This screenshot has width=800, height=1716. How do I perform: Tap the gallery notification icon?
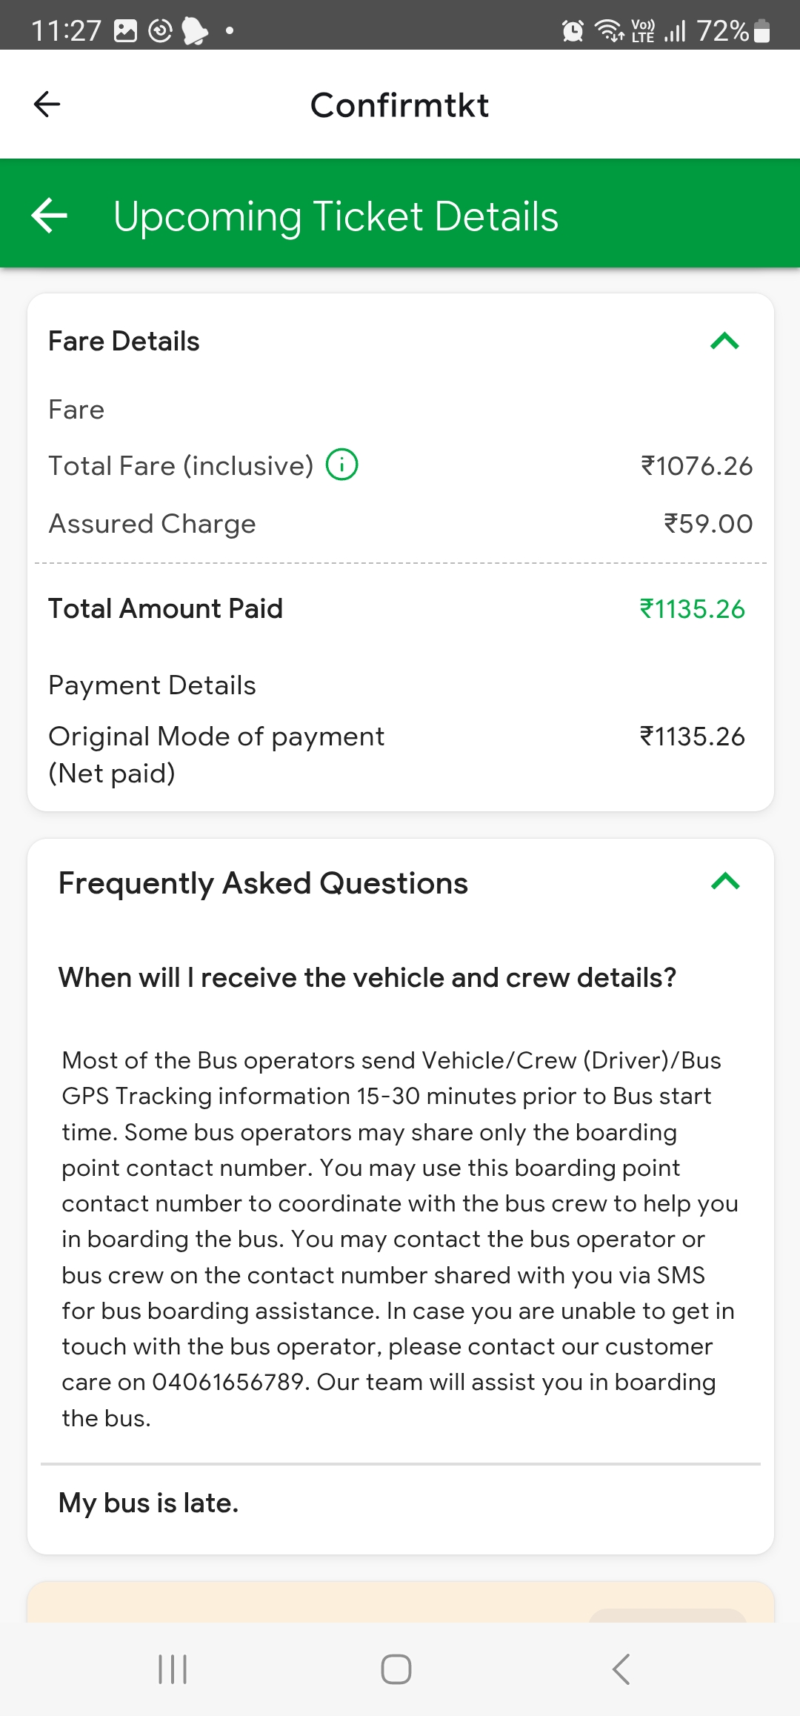coord(125,30)
